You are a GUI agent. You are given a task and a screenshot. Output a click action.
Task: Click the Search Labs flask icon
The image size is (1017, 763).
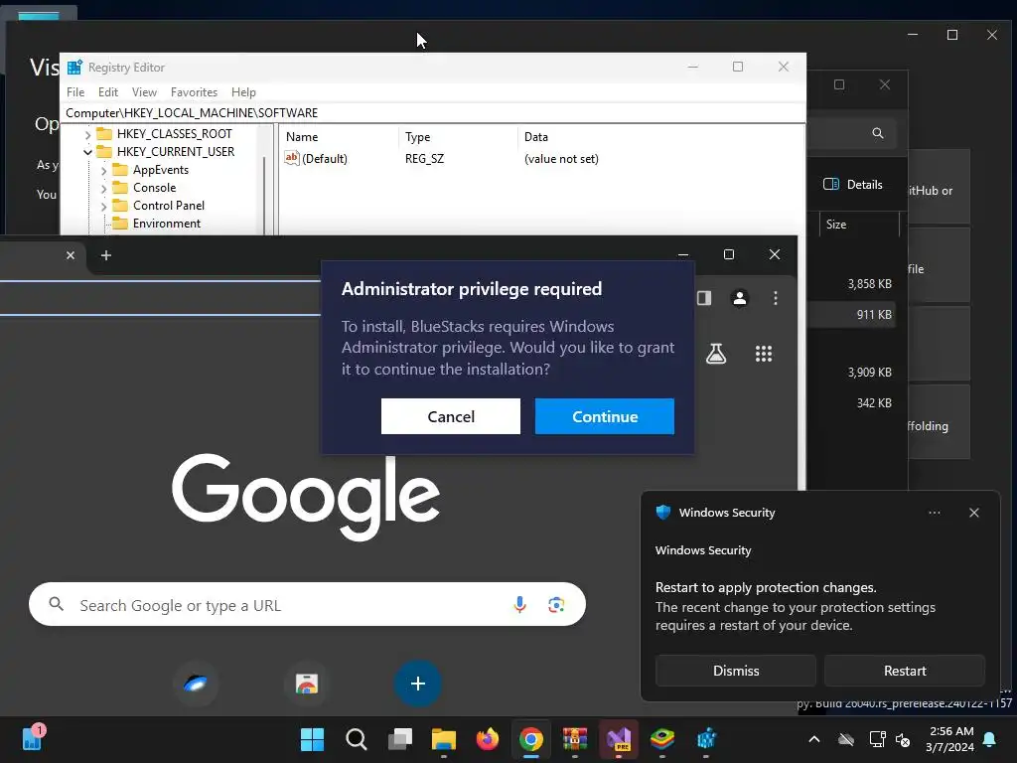(716, 354)
